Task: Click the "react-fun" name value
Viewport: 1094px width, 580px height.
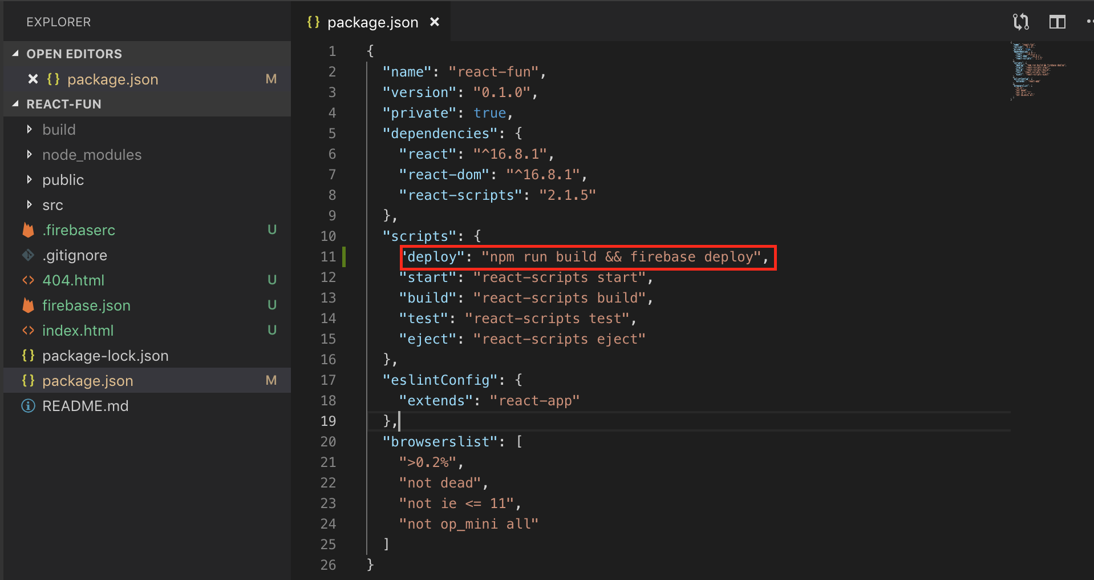Action: tap(493, 72)
